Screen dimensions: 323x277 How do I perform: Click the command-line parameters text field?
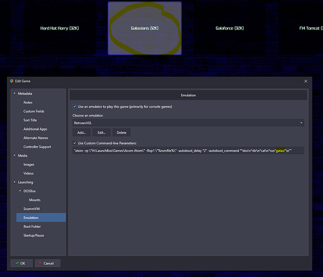[x=188, y=151]
